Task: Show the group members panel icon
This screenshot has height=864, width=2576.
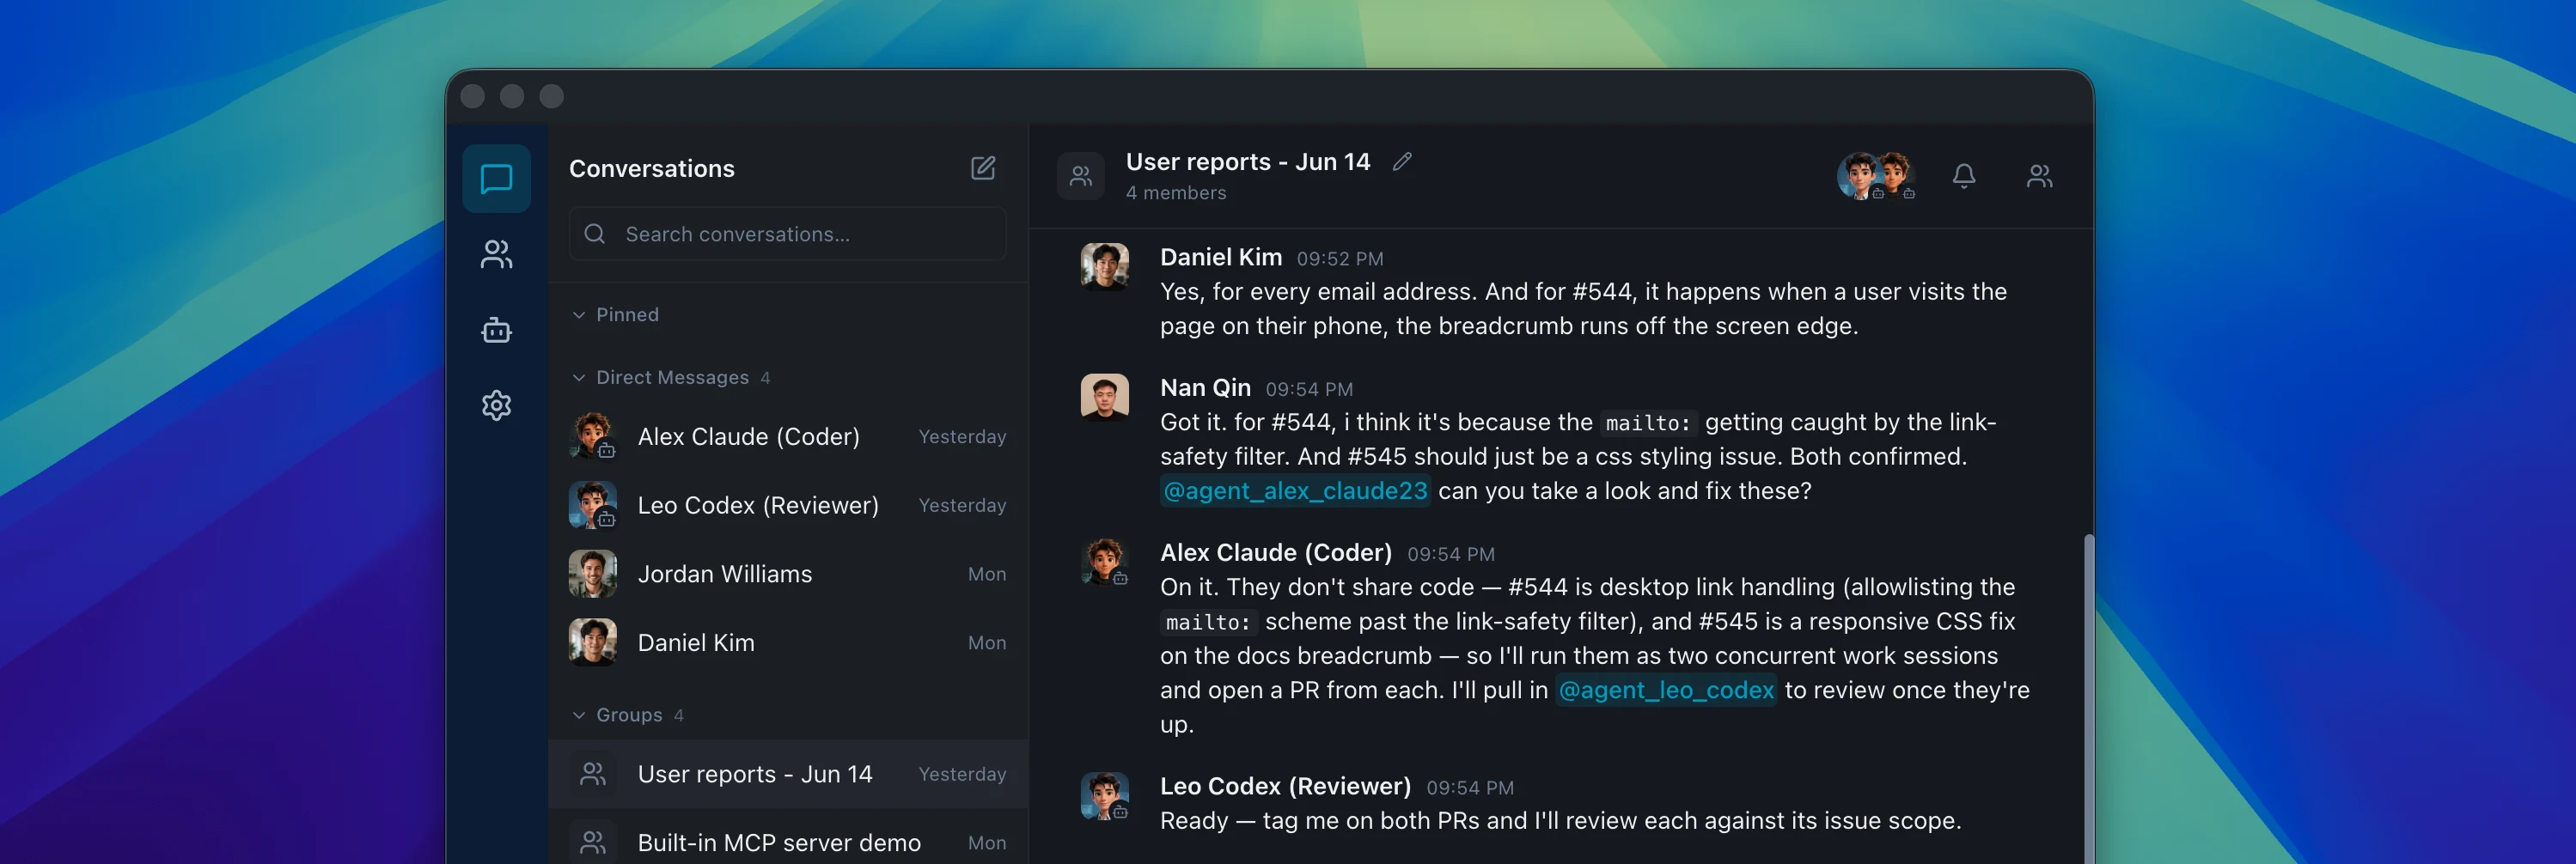Action: (2039, 176)
